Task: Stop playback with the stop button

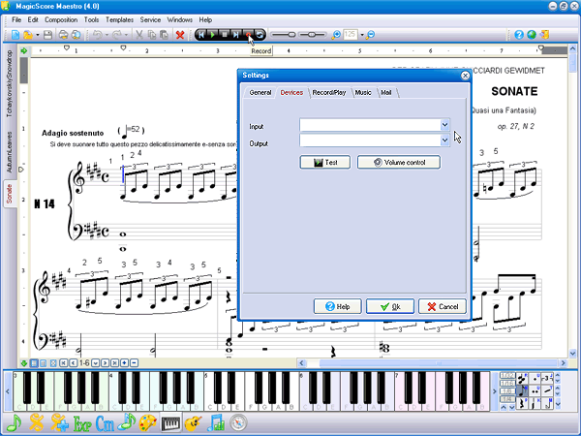Action: click(225, 35)
